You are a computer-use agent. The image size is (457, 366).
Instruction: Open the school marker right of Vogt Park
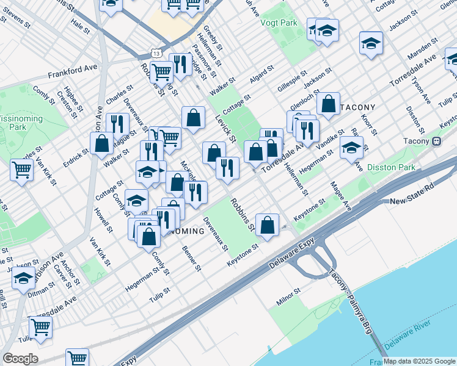coord(327,31)
